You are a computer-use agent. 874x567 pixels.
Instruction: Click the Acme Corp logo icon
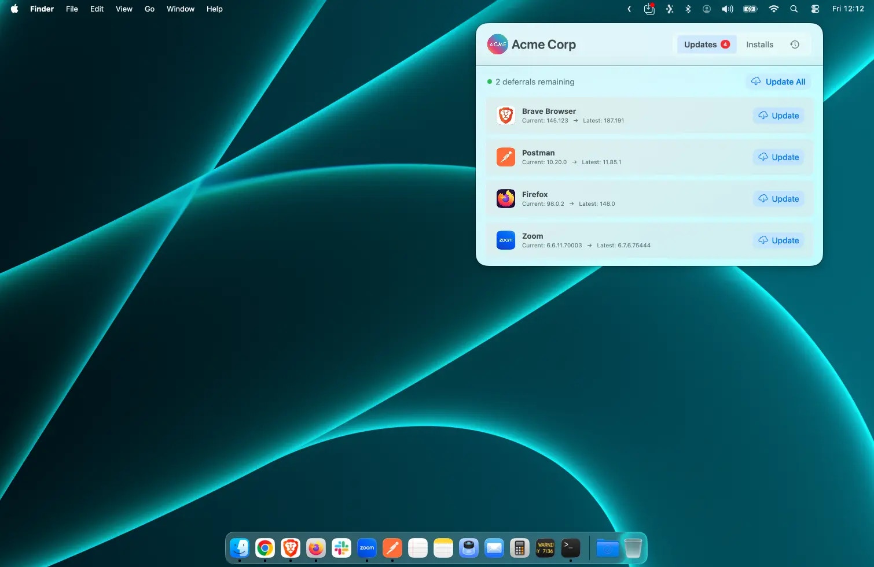[497, 44]
